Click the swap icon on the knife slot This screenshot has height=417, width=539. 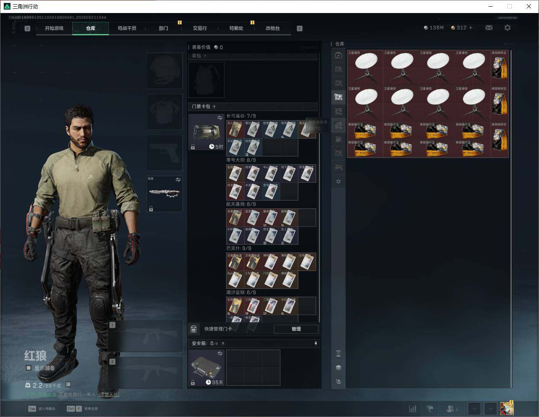click(178, 180)
